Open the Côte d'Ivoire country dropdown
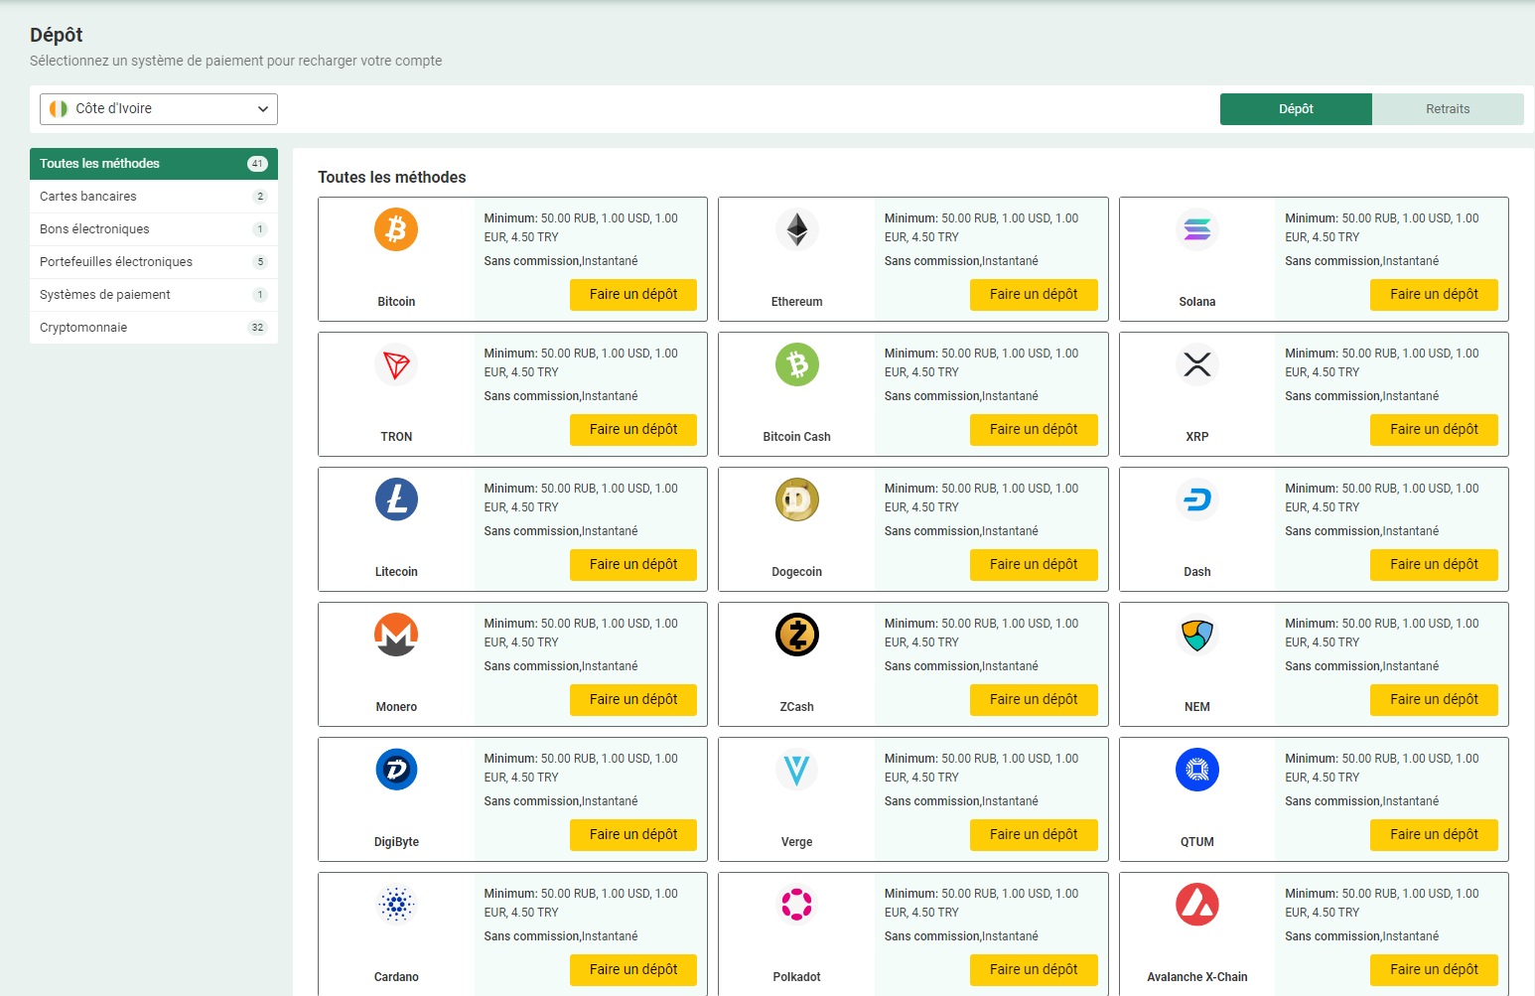Viewport: 1535px width, 996px height. 159,109
